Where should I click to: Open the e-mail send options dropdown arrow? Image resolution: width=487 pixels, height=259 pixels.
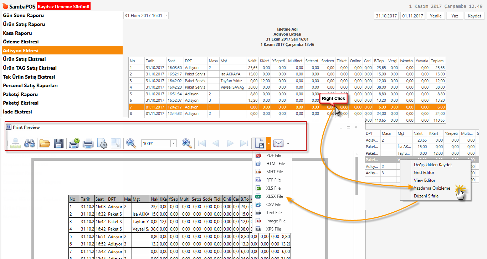[x=288, y=143]
